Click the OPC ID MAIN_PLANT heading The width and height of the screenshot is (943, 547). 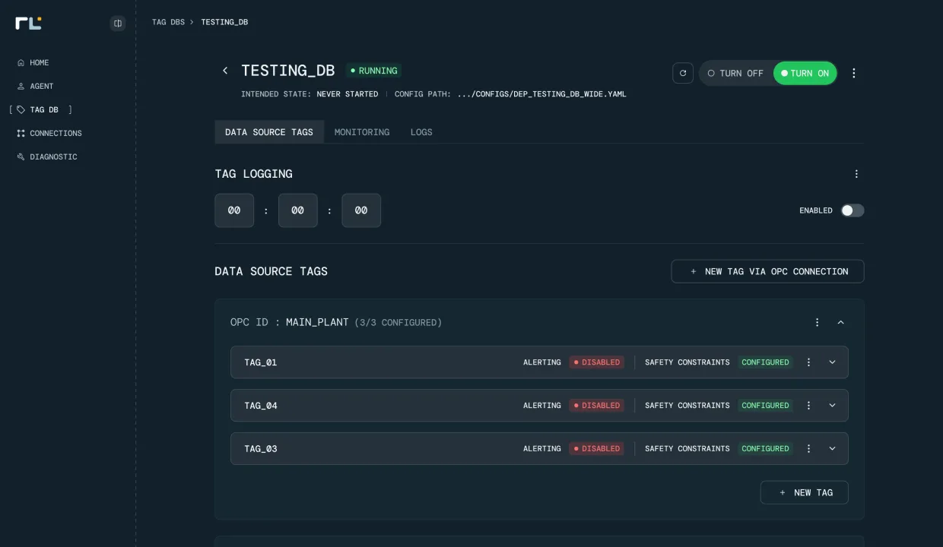coord(336,322)
